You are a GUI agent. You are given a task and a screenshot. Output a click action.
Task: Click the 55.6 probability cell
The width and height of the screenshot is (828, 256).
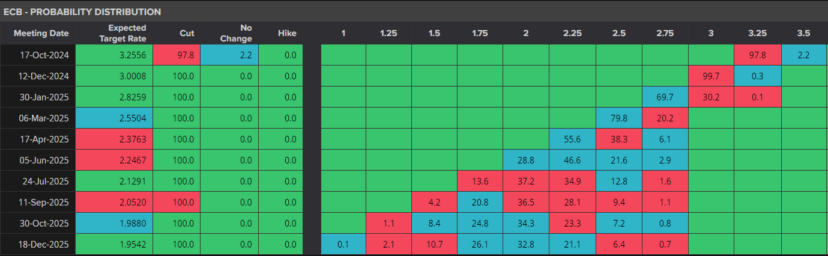(572, 139)
